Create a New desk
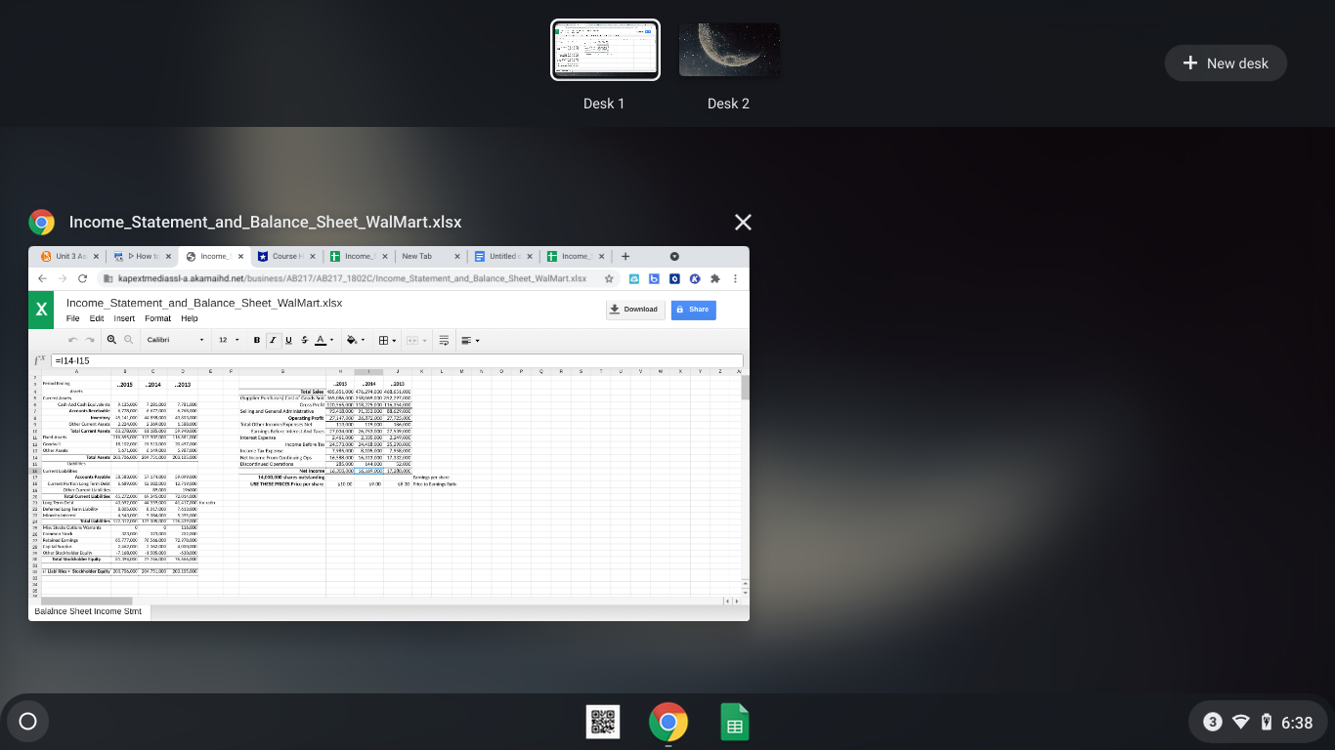The image size is (1335, 750). (x=1226, y=62)
